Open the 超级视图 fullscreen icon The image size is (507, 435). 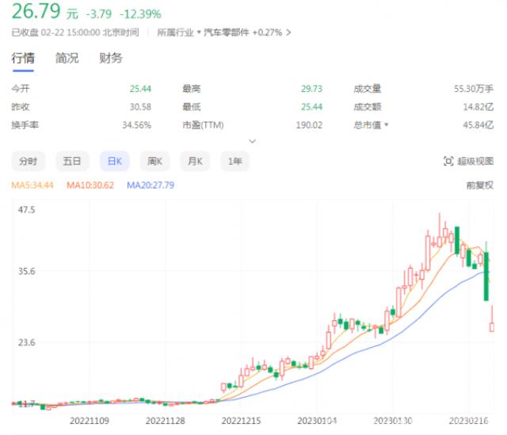448,162
